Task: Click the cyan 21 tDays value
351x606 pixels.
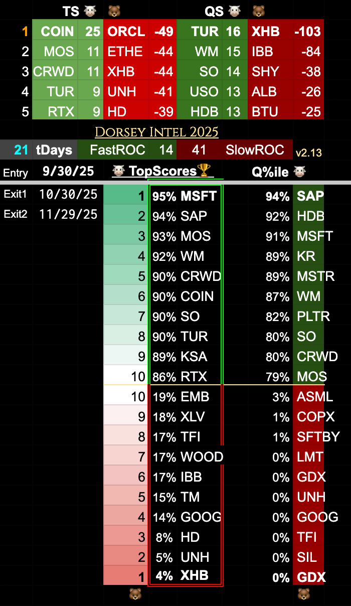Action: point(21,149)
